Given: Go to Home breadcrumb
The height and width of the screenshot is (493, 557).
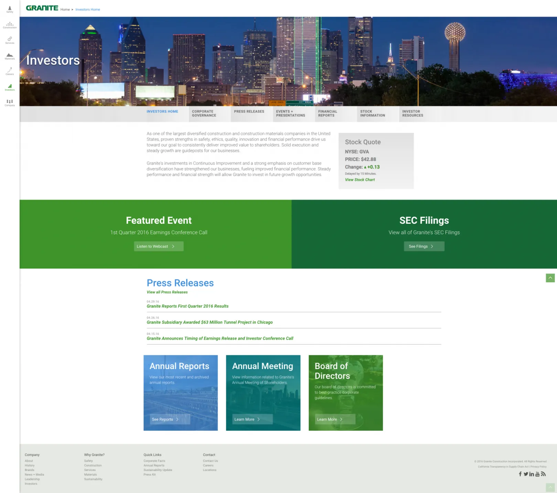Looking at the screenshot, I should 65,10.
